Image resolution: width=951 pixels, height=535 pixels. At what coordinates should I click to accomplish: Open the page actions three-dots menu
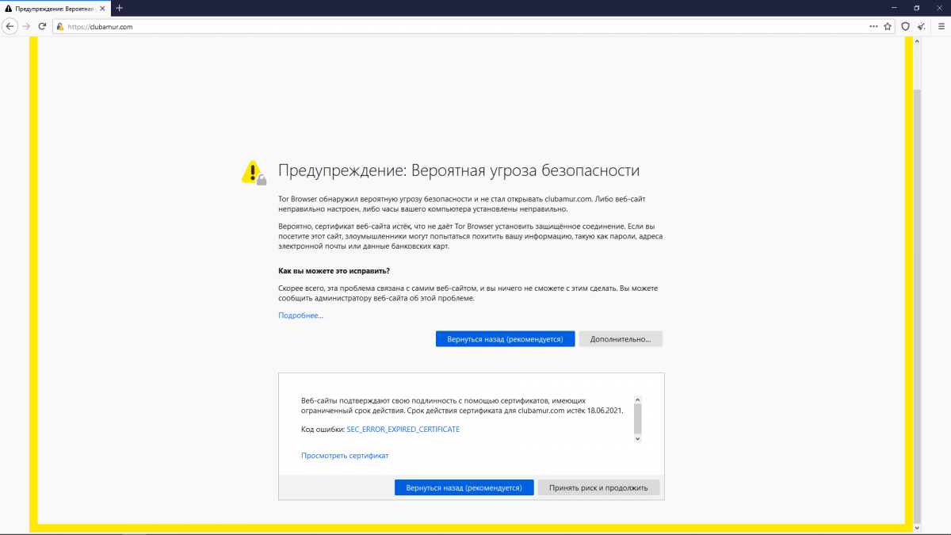pos(873,26)
